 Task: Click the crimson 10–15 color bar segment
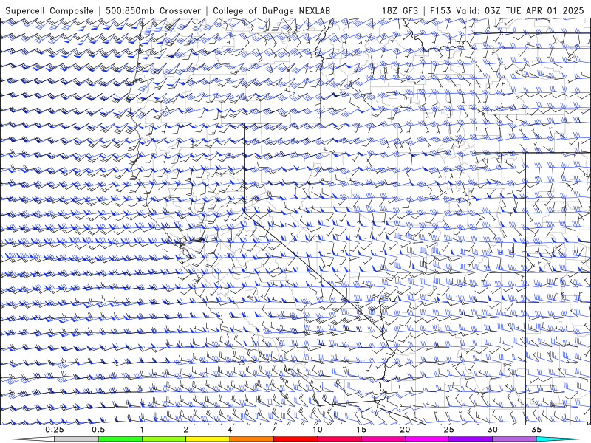339,439
